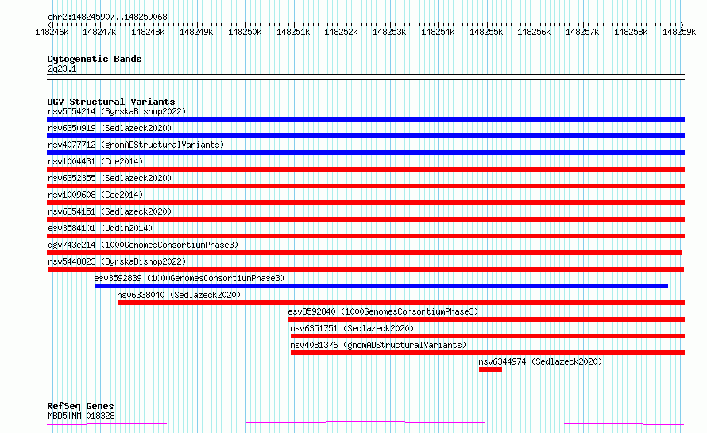Select the short red bar for nsv6344974
Screen dimensions: 707x433
coord(491,369)
